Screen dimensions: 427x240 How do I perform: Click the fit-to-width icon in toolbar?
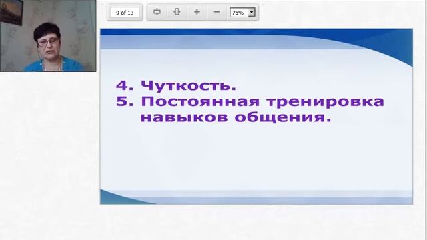tap(157, 12)
